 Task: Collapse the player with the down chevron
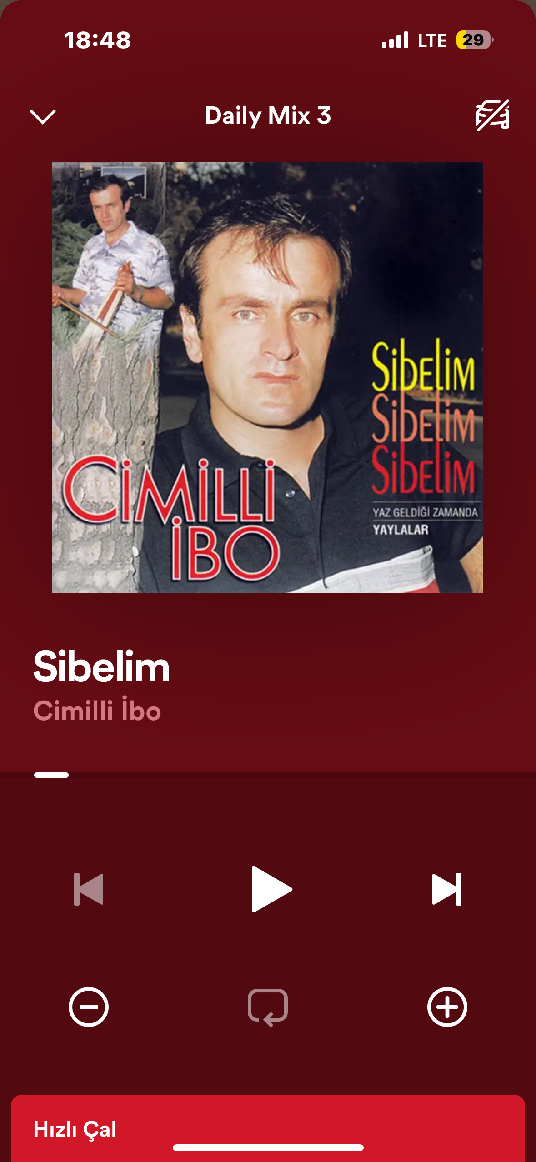pyautogui.click(x=43, y=116)
